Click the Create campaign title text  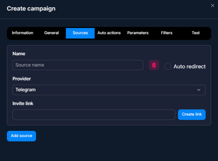(31, 9)
